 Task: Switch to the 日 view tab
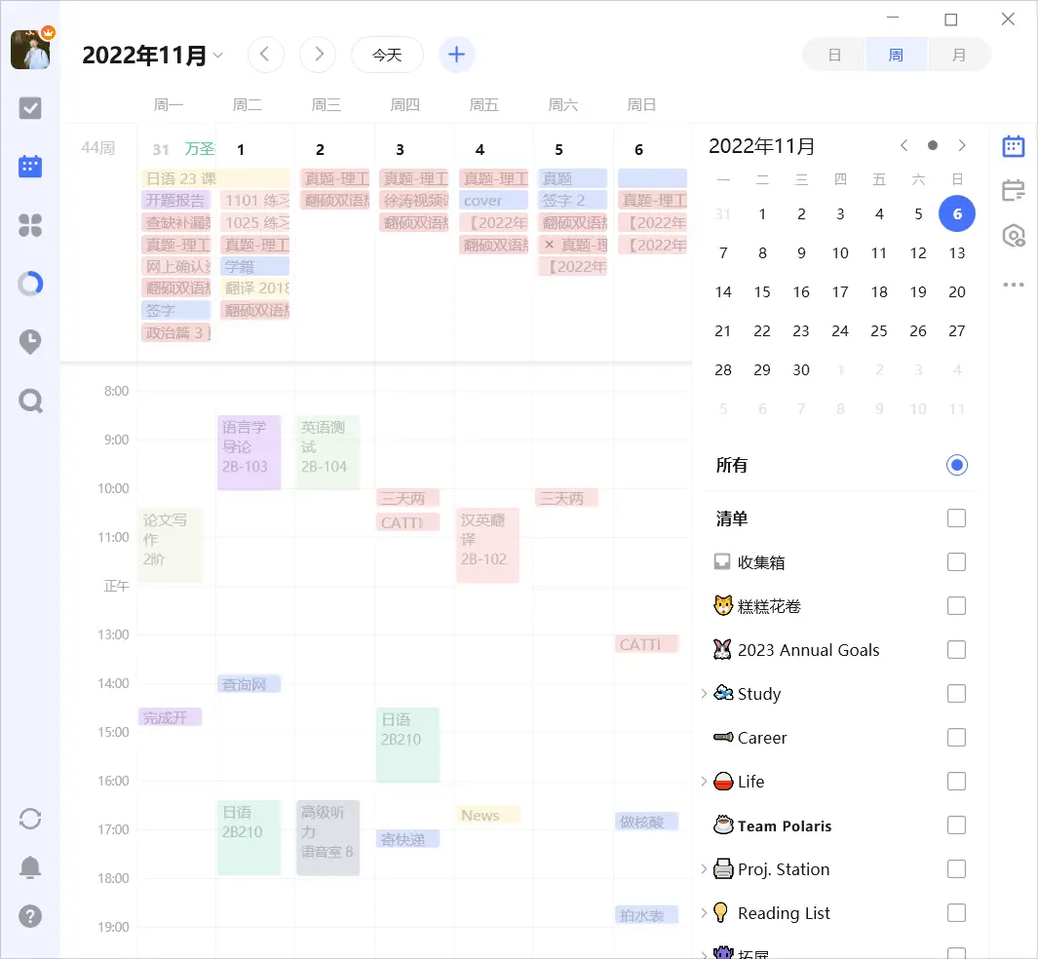pos(834,56)
